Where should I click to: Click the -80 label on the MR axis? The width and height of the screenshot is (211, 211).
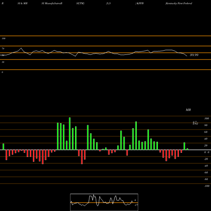pyautogui.click(x=206, y=179)
